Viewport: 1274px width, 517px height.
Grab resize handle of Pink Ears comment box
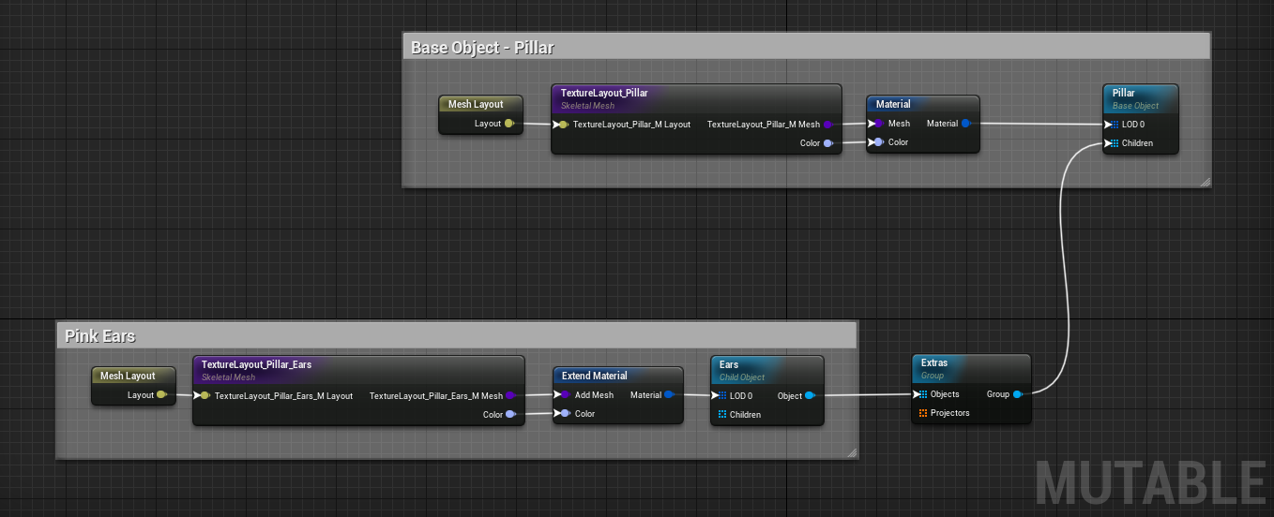[852, 453]
